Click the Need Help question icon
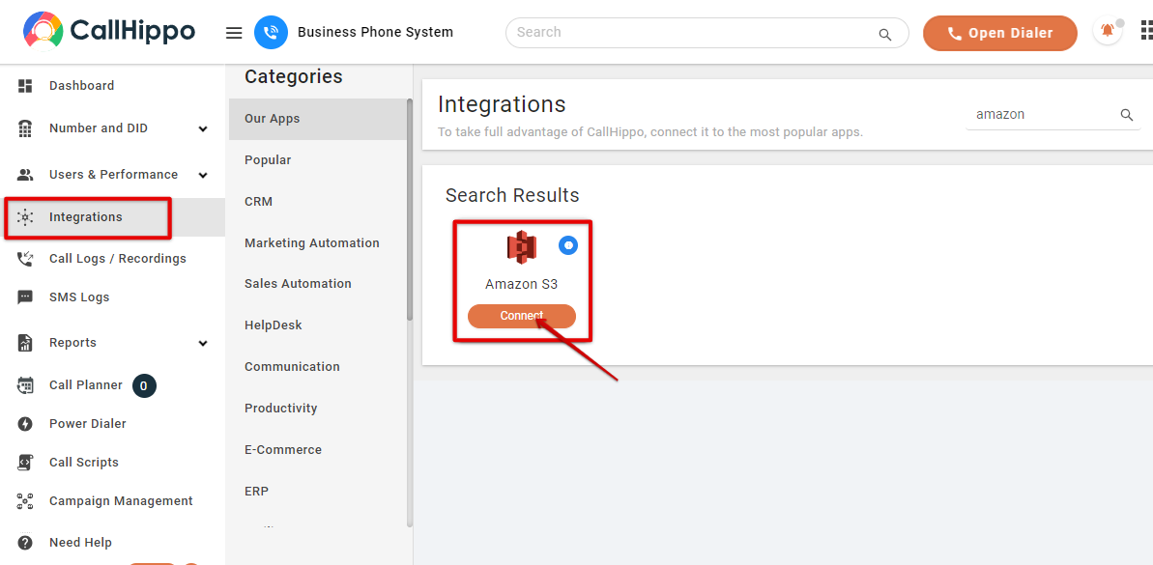This screenshot has height=565, width=1153. click(x=25, y=543)
